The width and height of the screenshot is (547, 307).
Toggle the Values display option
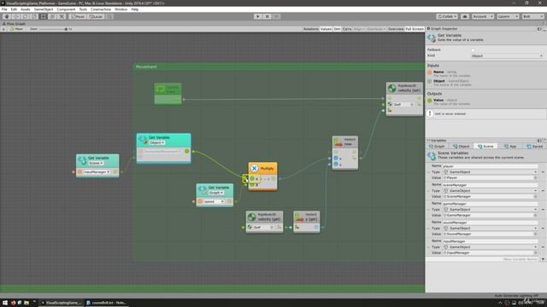326,29
